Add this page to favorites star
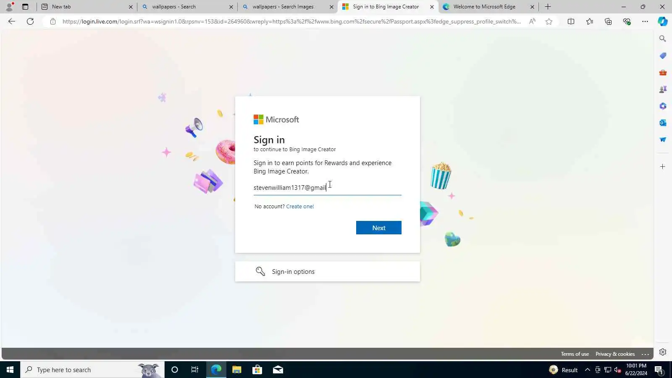Image resolution: width=672 pixels, height=378 pixels. (549, 21)
